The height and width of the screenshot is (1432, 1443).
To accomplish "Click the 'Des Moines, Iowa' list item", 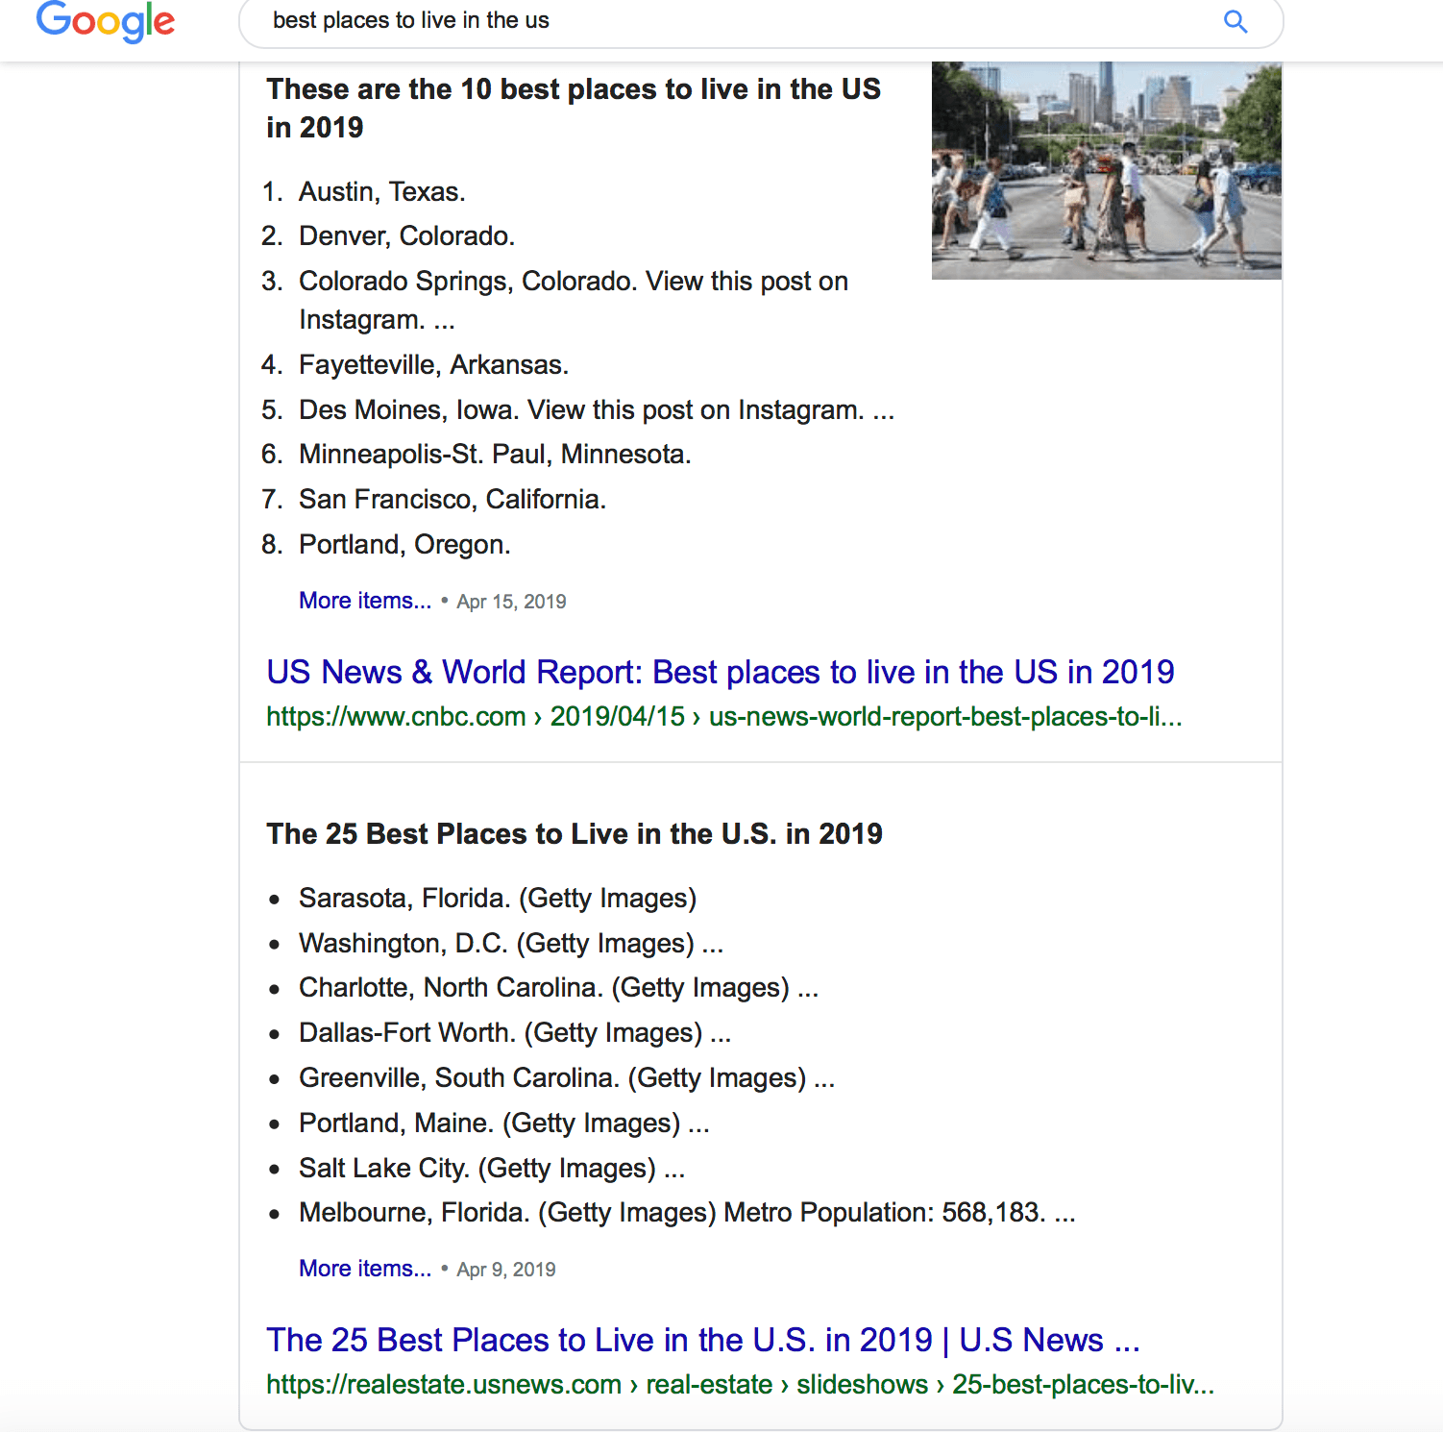I will [597, 410].
